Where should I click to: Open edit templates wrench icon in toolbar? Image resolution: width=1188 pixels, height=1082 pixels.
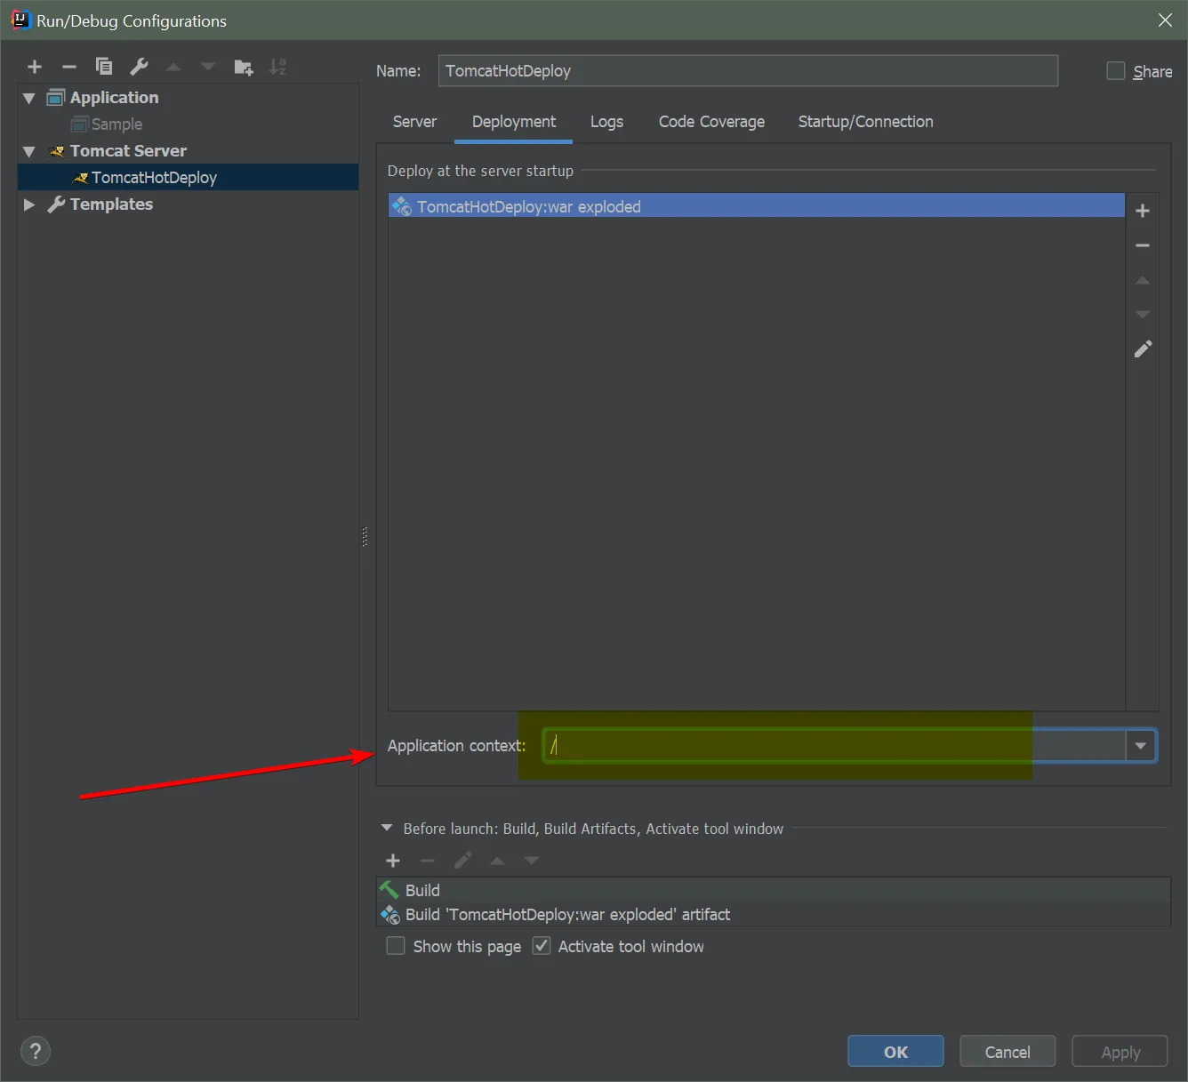click(139, 67)
